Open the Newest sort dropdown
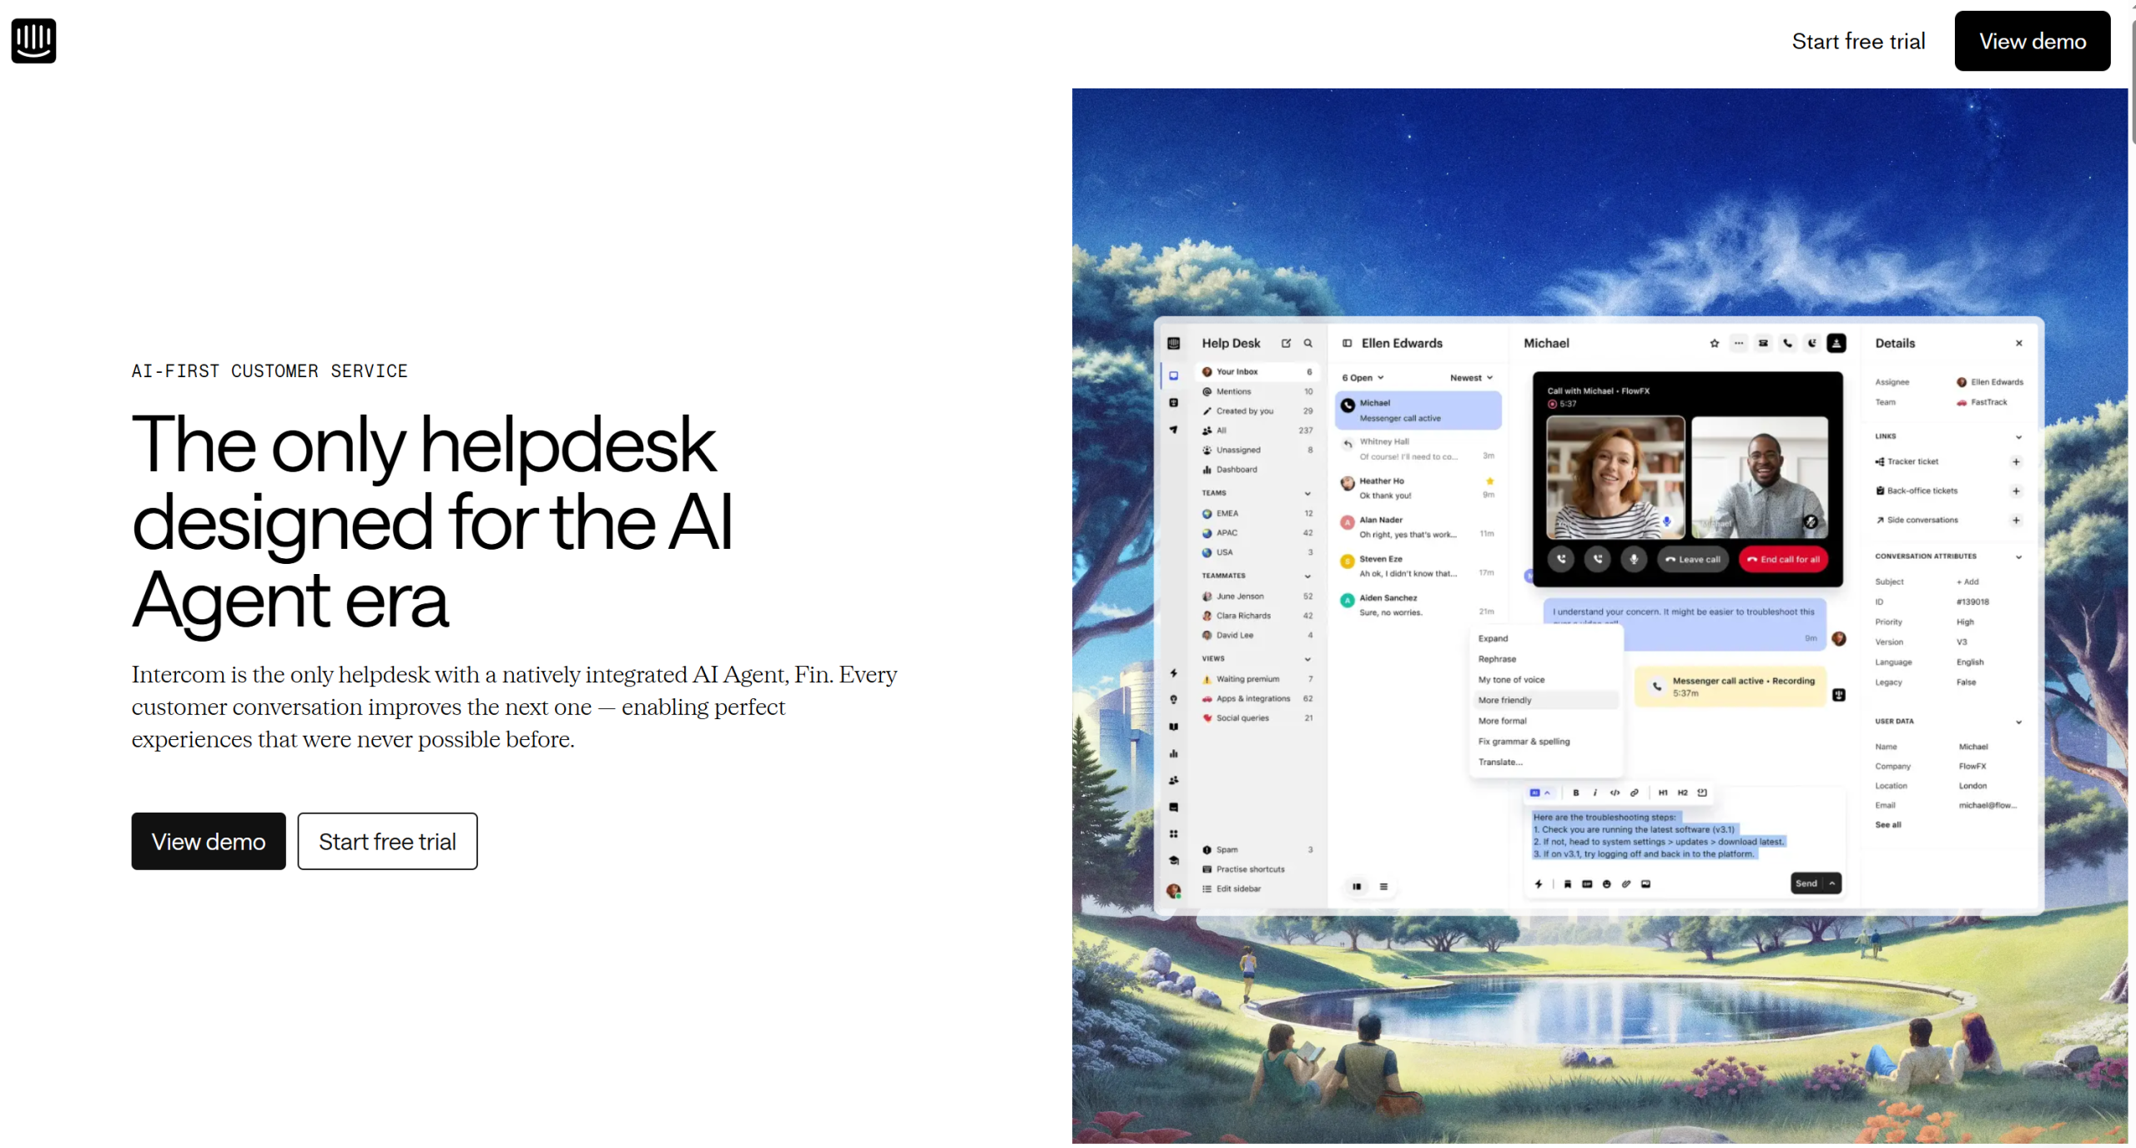The width and height of the screenshot is (2136, 1148). [1471, 378]
